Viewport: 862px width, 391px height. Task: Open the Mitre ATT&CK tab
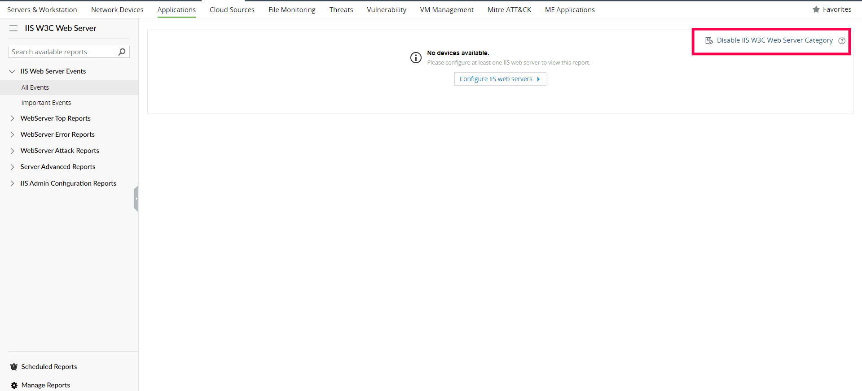(x=509, y=9)
